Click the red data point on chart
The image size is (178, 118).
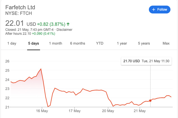click(150, 100)
